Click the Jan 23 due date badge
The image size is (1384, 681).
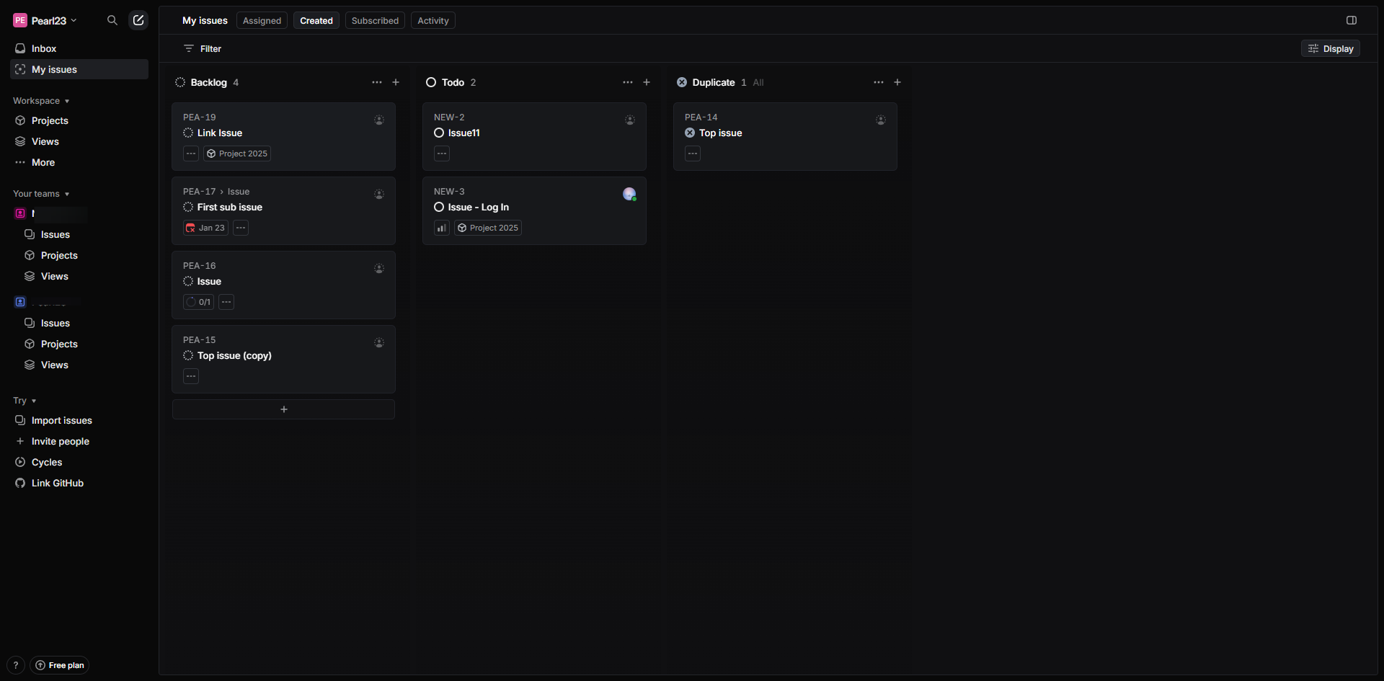205,228
